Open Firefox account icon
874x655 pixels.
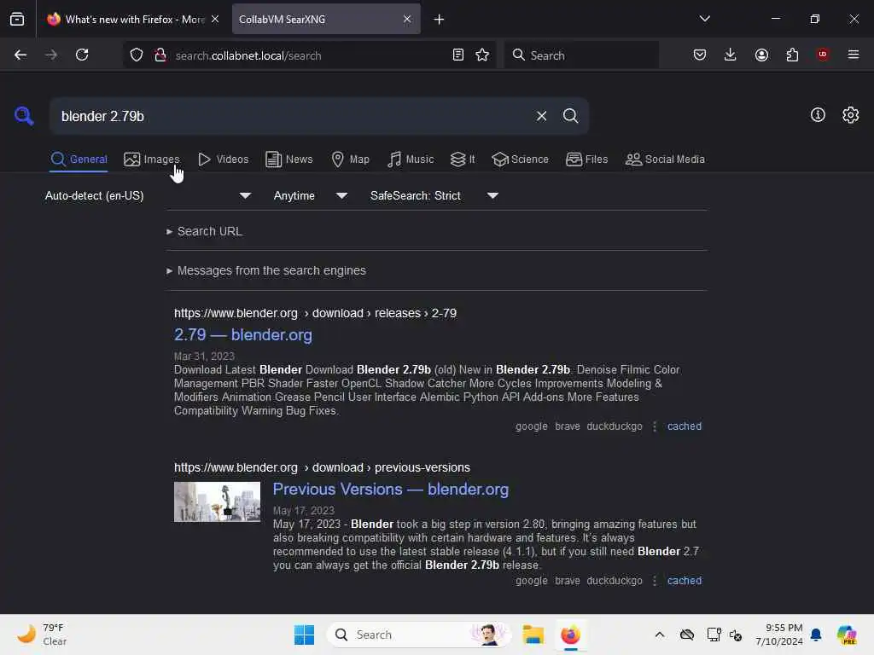coord(761,55)
